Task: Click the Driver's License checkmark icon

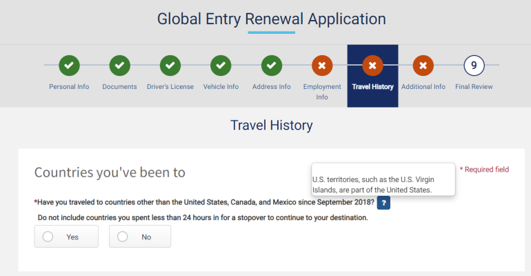Action: (x=170, y=66)
